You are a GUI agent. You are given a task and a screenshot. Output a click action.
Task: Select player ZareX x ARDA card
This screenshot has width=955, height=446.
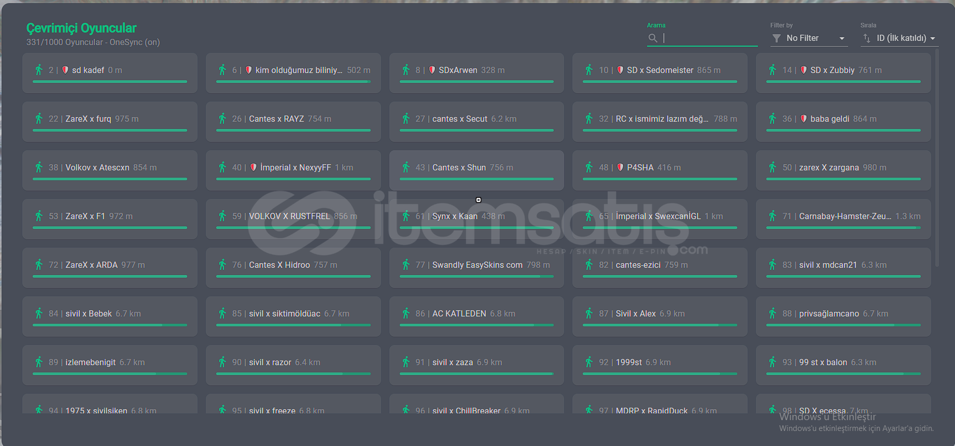tap(109, 268)
